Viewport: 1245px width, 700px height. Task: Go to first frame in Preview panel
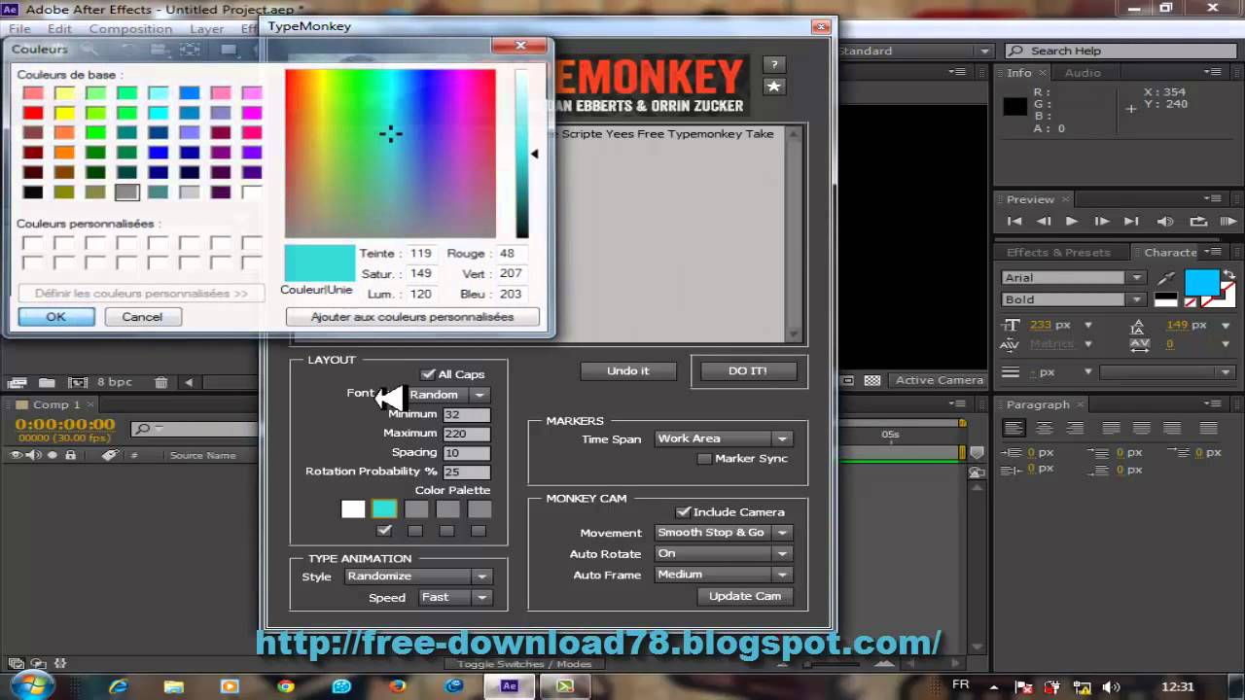(1014, 222)
